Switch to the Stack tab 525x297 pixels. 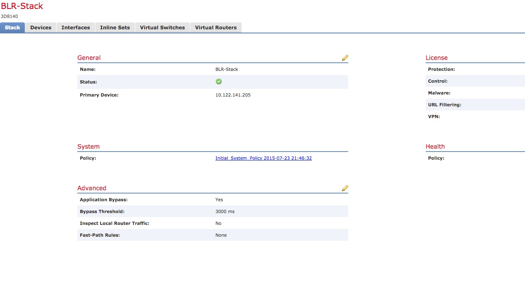[x=13, y=28]
